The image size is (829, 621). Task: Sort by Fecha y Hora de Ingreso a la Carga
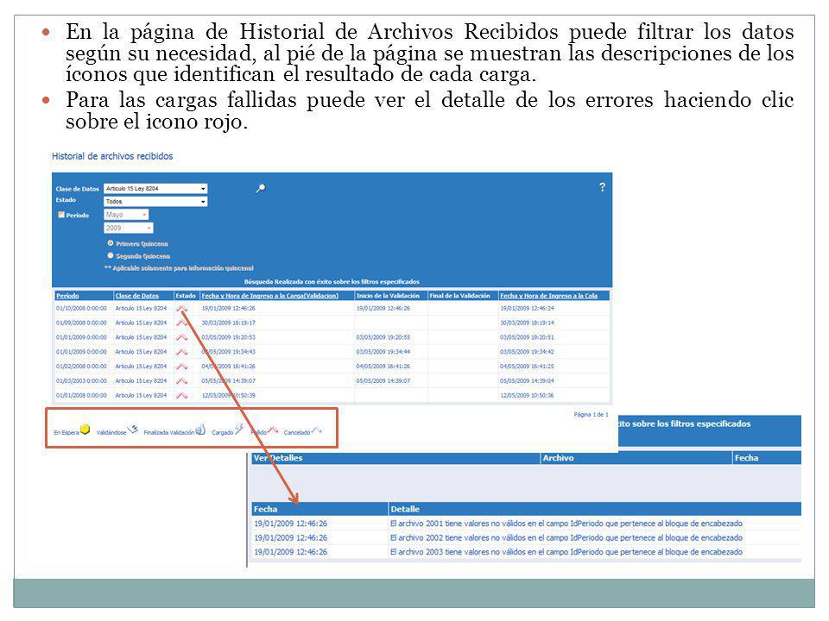pos(269,296)
